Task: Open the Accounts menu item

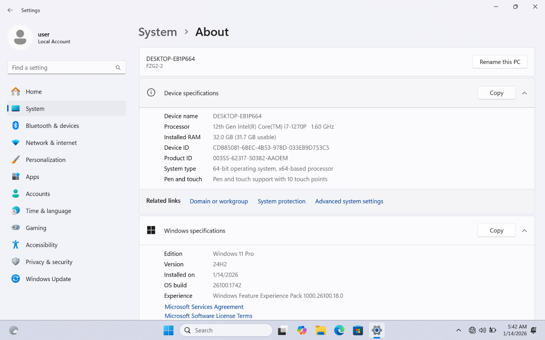Action: pyautogui.click(x=66, y=194)
